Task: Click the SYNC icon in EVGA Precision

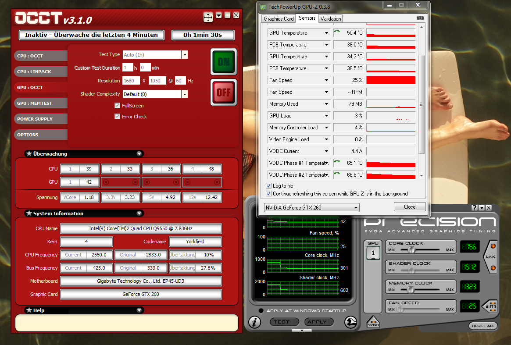Action: pos(373,322)
